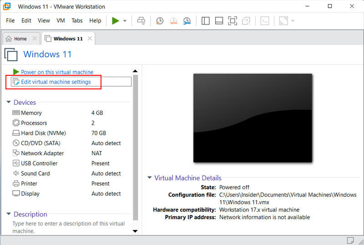Click Edit virtual machine settings link
The height and width of the screenshot is (245, 364).
tap(56, 82)
